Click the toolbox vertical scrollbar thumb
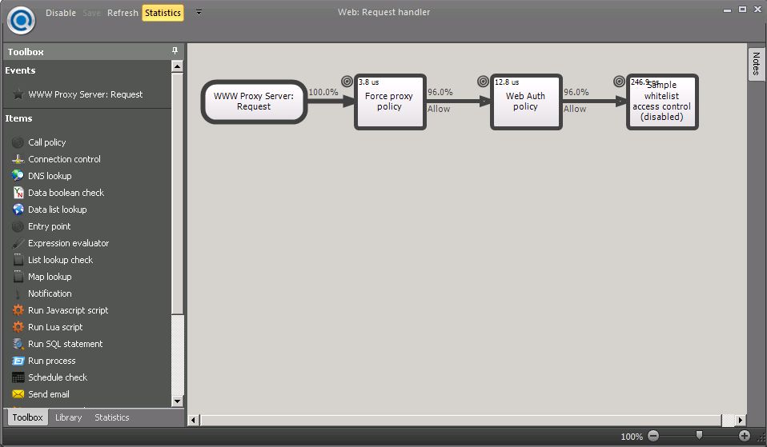Image resolution: width=767 pixels, height=447 pixels. click(177, 194)
